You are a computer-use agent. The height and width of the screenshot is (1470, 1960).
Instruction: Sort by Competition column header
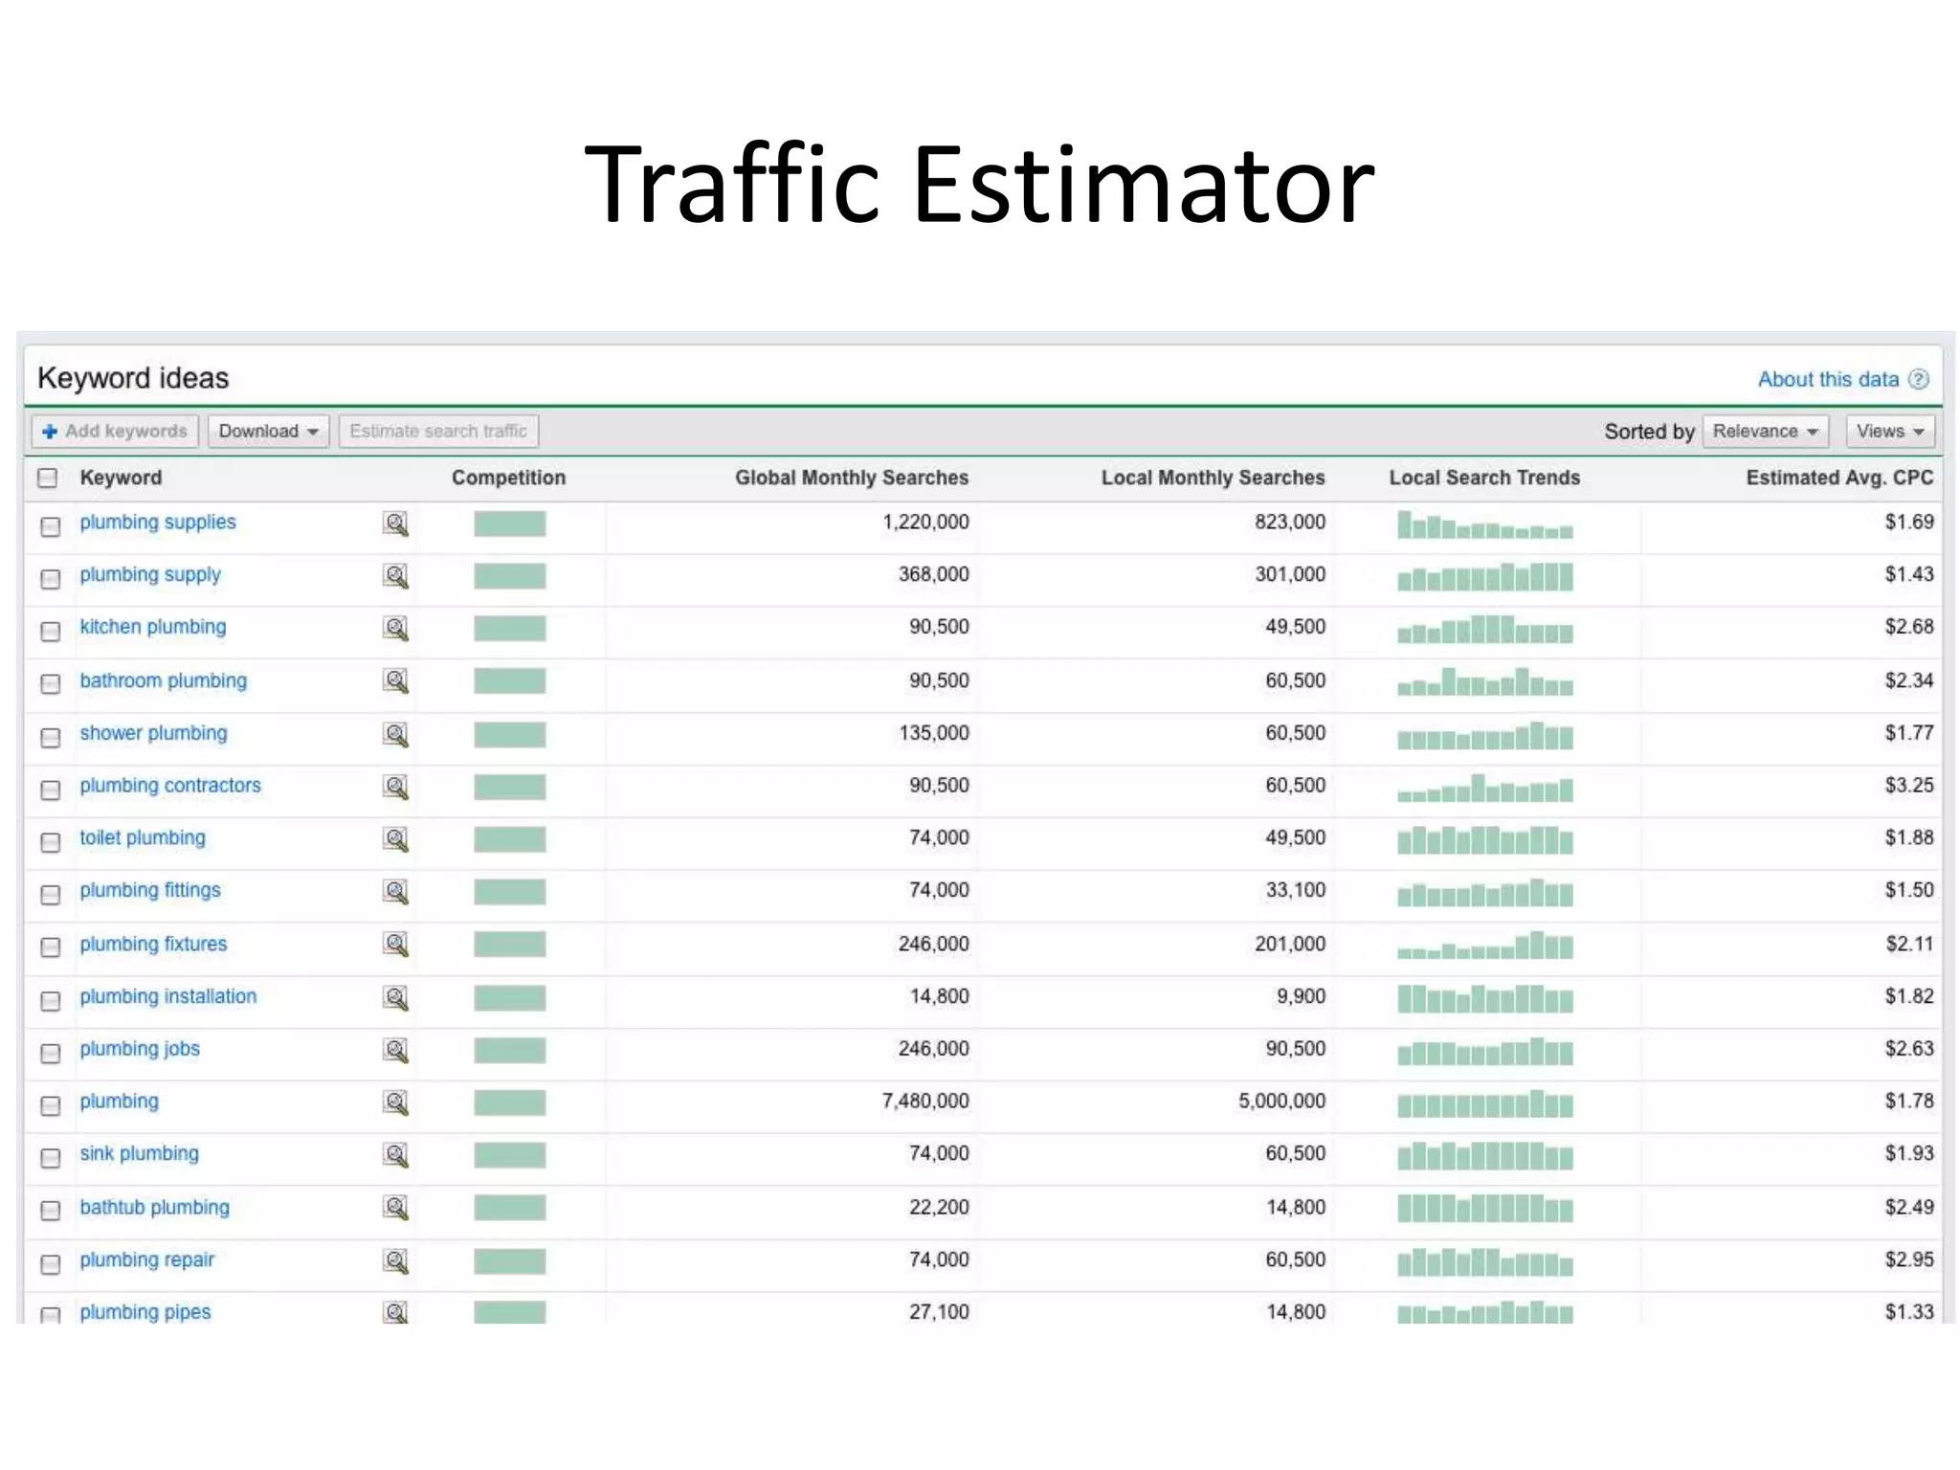(x=508, y=478)
